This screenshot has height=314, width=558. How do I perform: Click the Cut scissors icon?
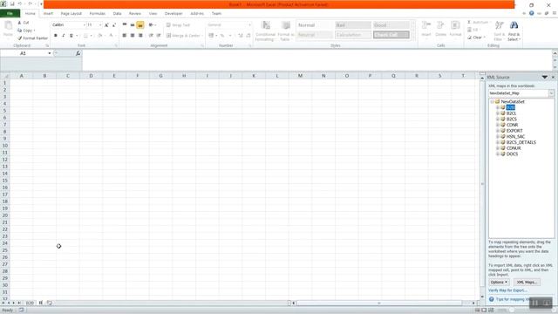coord(19,23)
